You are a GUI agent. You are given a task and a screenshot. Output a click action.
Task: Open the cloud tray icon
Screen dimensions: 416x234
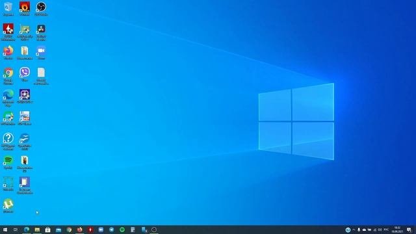(364, 229)
